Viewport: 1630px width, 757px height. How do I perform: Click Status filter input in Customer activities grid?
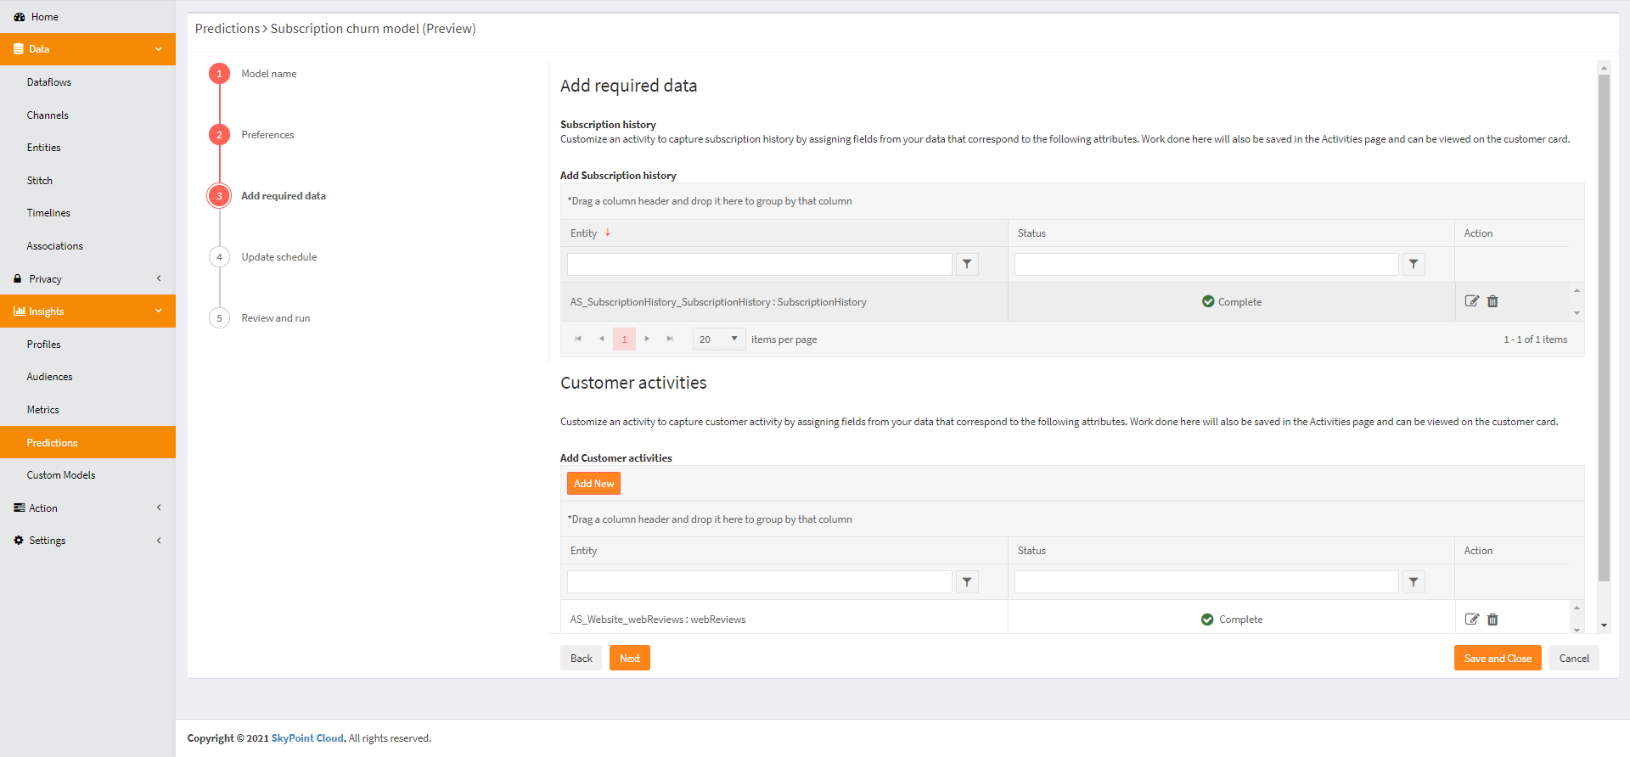1206,582
